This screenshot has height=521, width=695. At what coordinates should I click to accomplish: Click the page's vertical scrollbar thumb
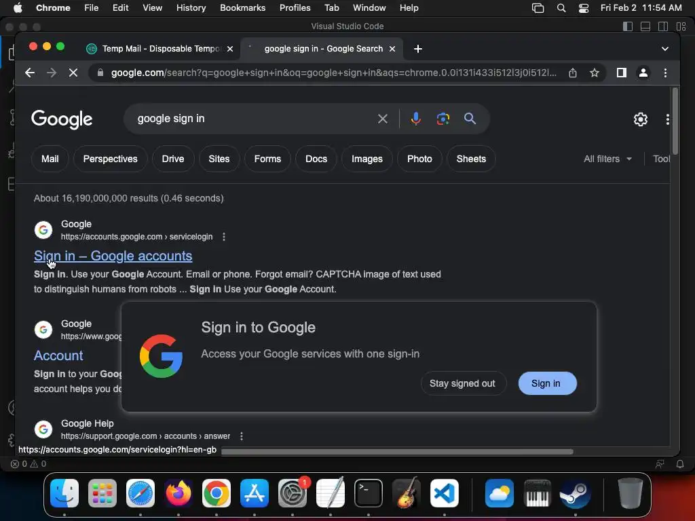pos(675,121)
